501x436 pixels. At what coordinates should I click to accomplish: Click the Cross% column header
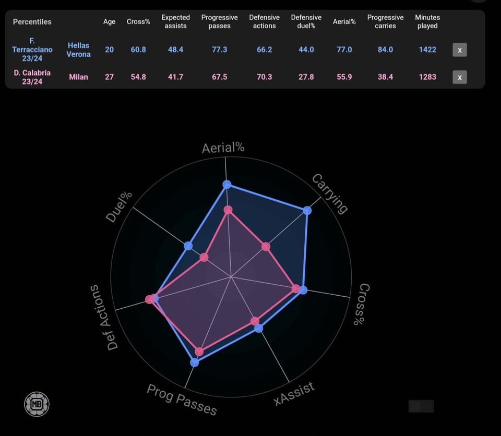[x=138, y=22]
